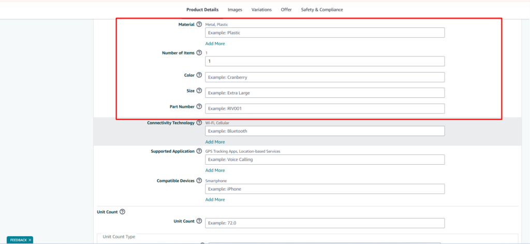Switch to the Images tab
530x244 pixels.
click(235, 10)
